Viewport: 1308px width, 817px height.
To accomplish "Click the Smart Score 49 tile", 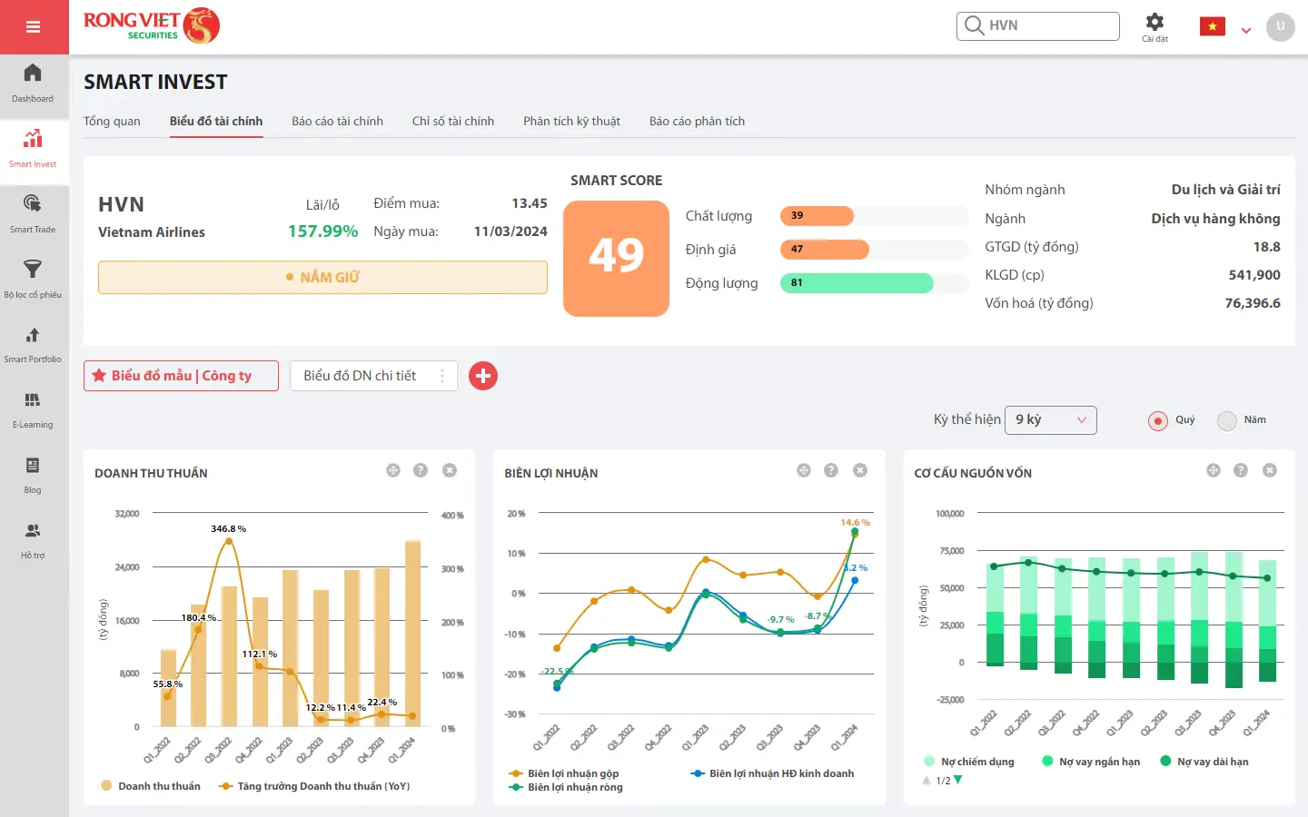I will (616, 258).
